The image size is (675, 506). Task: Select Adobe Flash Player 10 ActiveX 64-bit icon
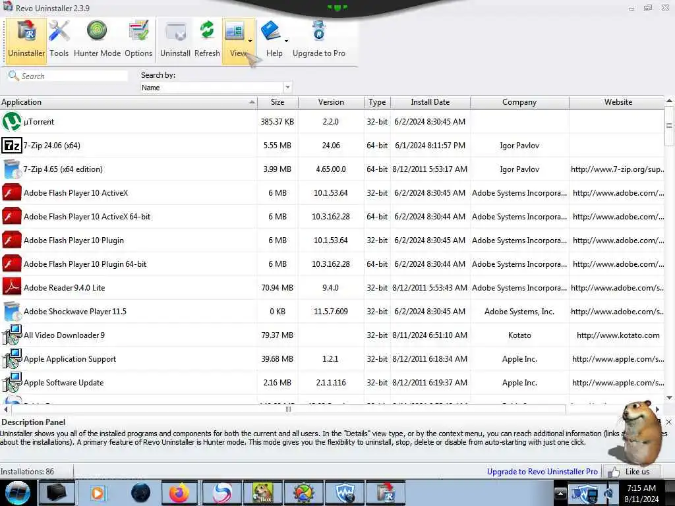12,216
